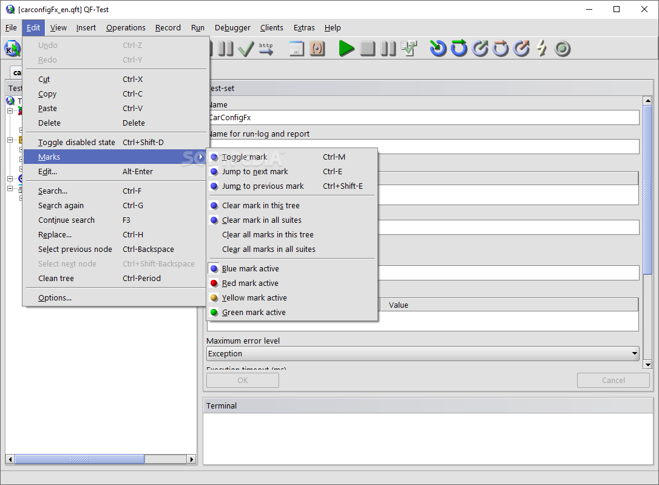
Task: Activate the Blue mark active option
Action: (292, 268)
